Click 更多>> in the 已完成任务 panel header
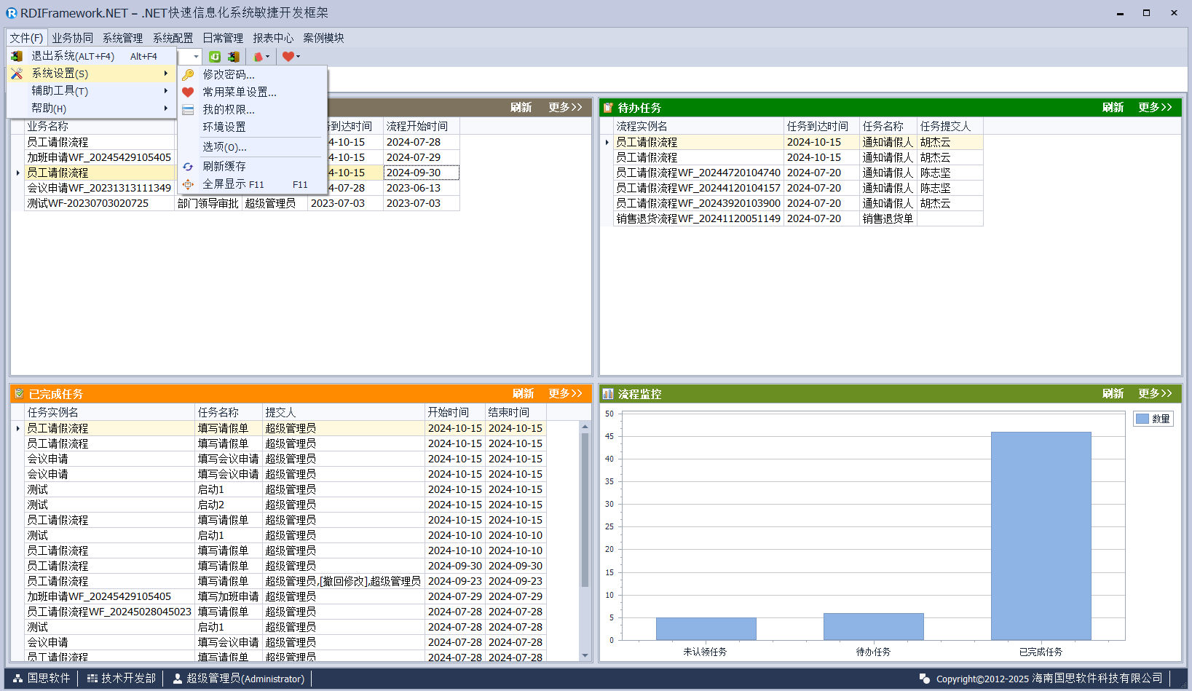 coord(565,394)
